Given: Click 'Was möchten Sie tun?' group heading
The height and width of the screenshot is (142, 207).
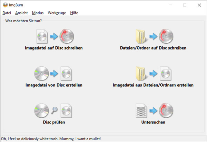Looking at the screenshot, I should pos(23,21).
